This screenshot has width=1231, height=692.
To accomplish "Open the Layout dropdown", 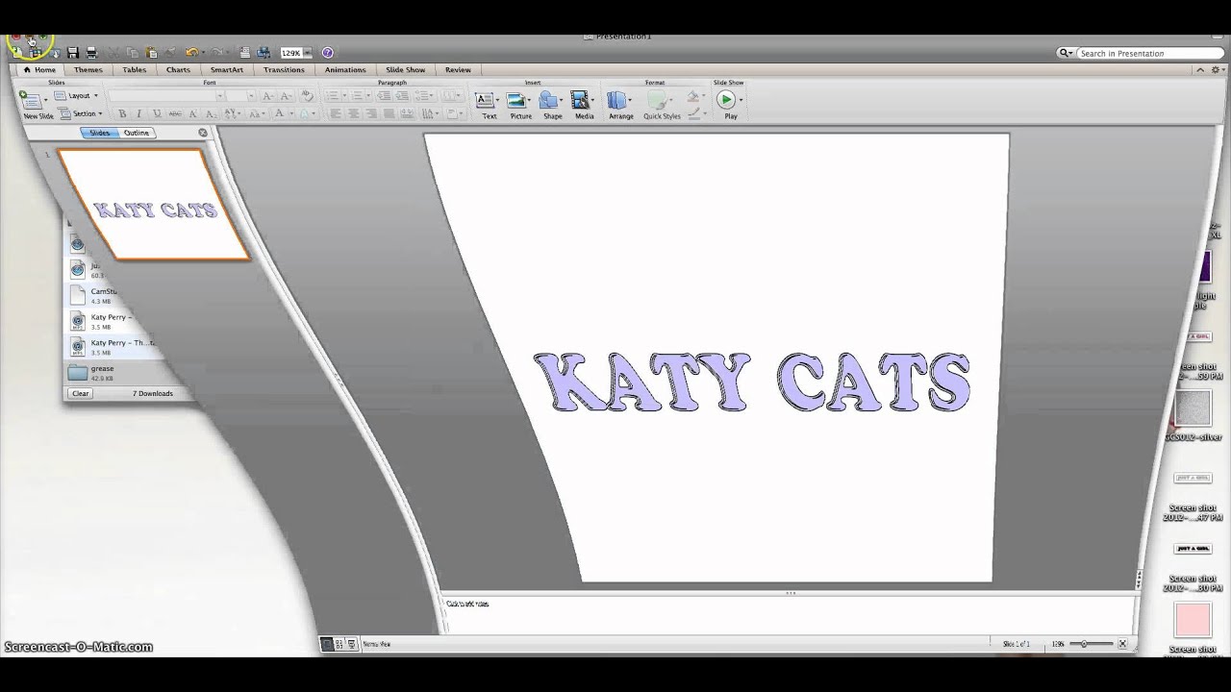I will [76, 96].
